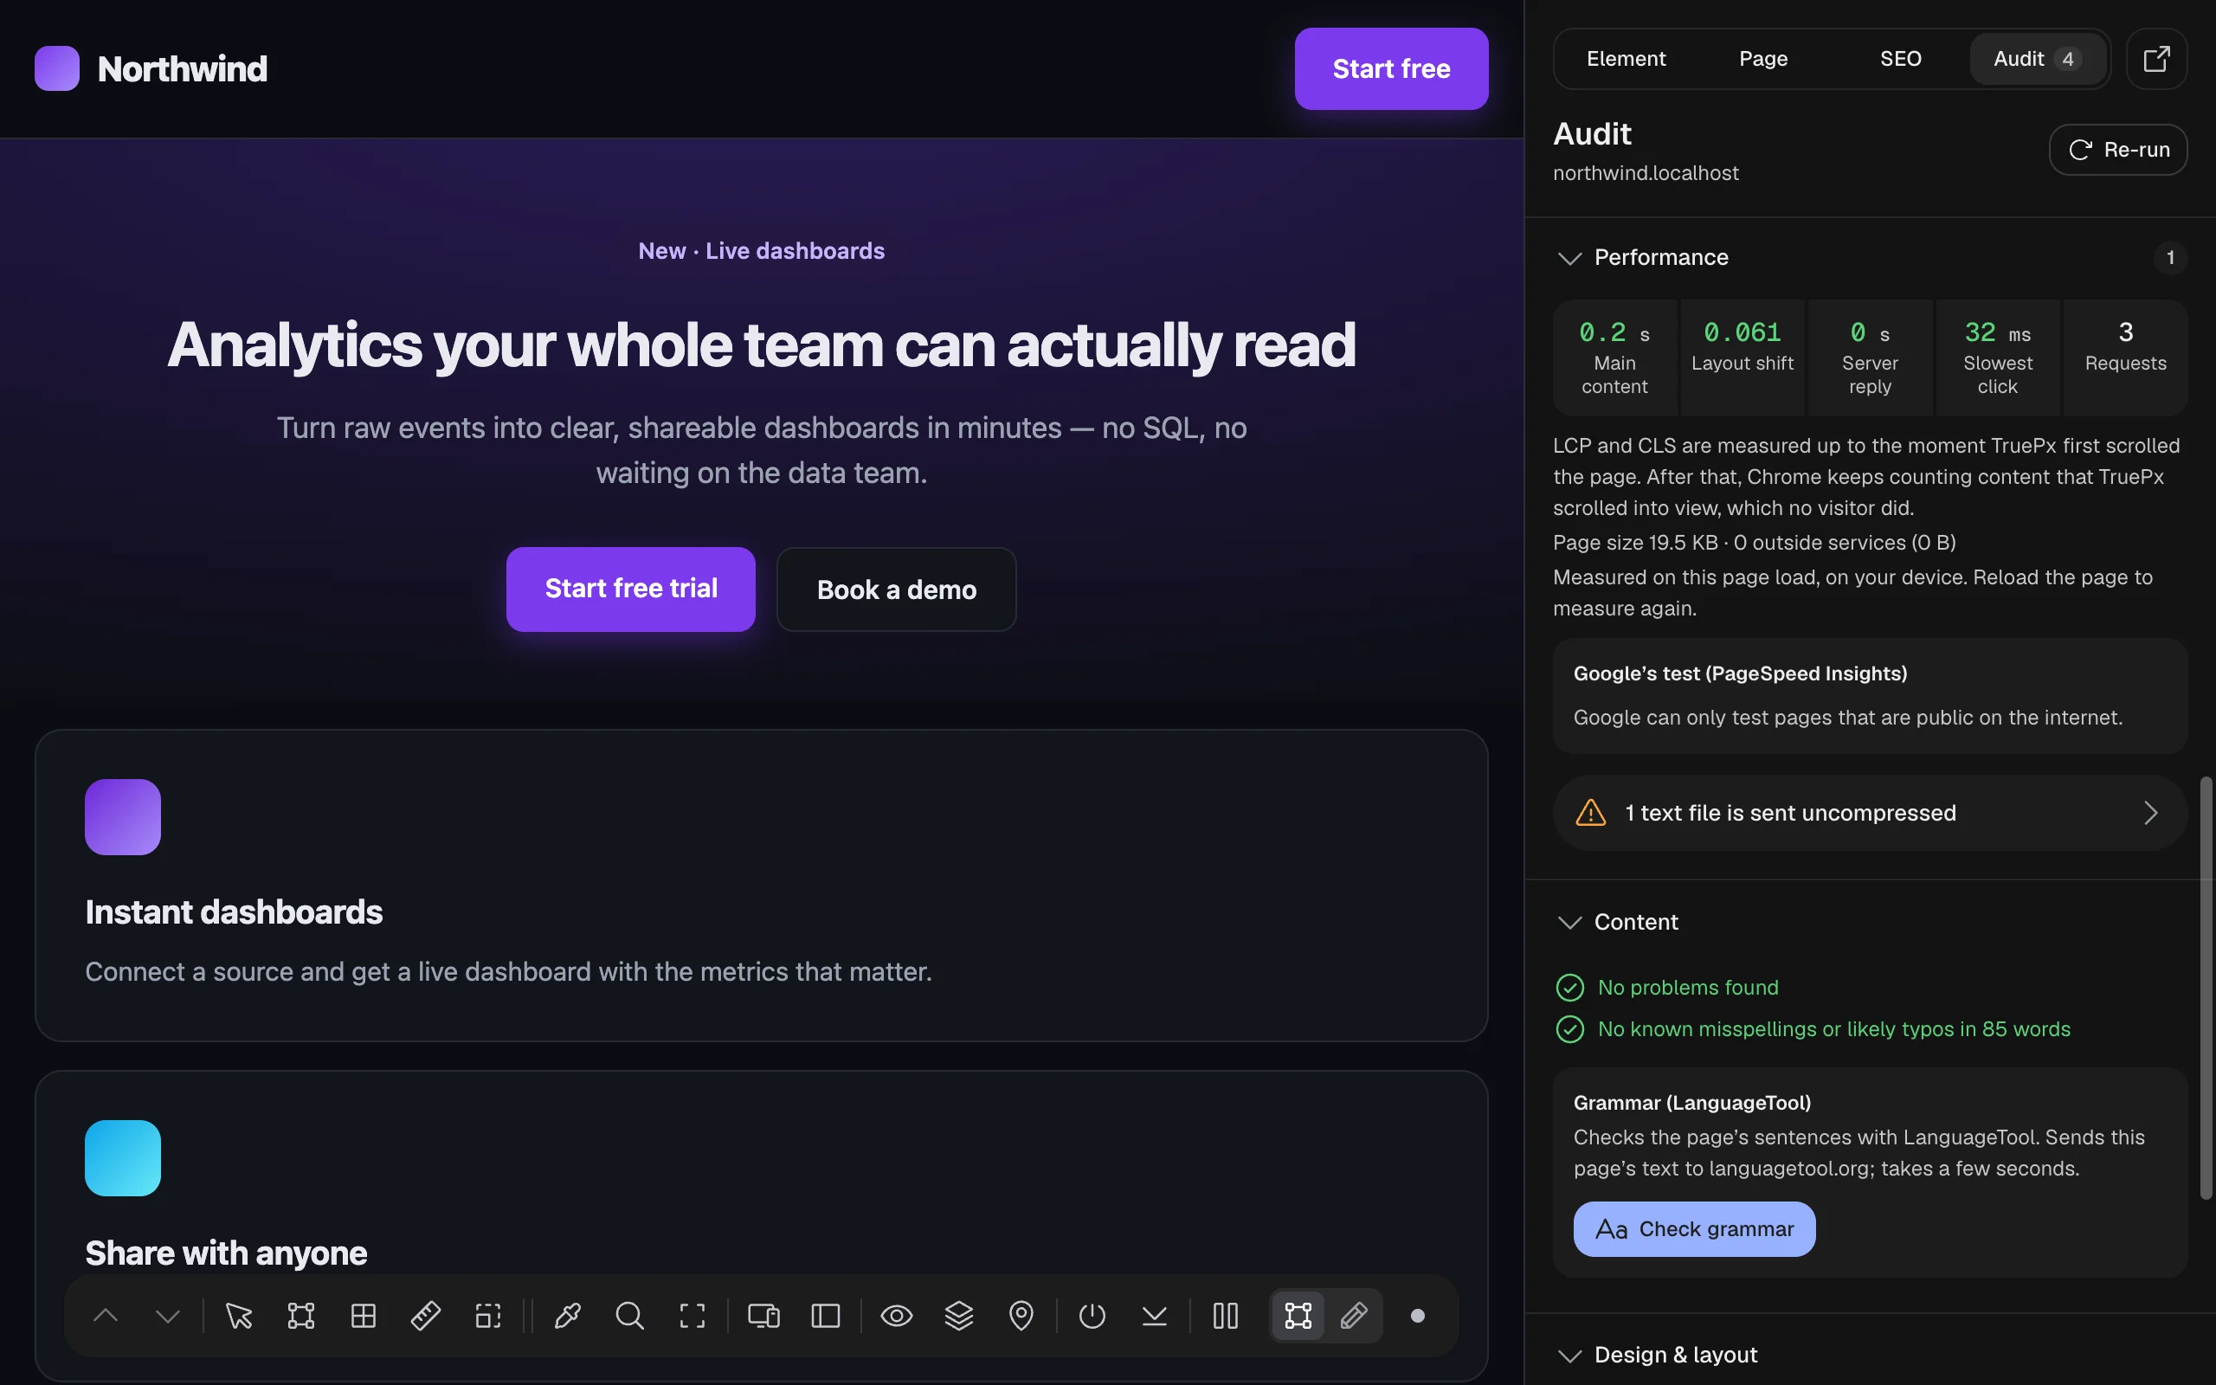Click the white dot at toolbar end

1418,1317
